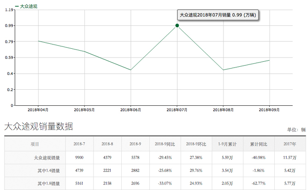
Task: Click the chart tooltip 大众途观2018年07月销量 0.99
Action: (x=218, y=15)
